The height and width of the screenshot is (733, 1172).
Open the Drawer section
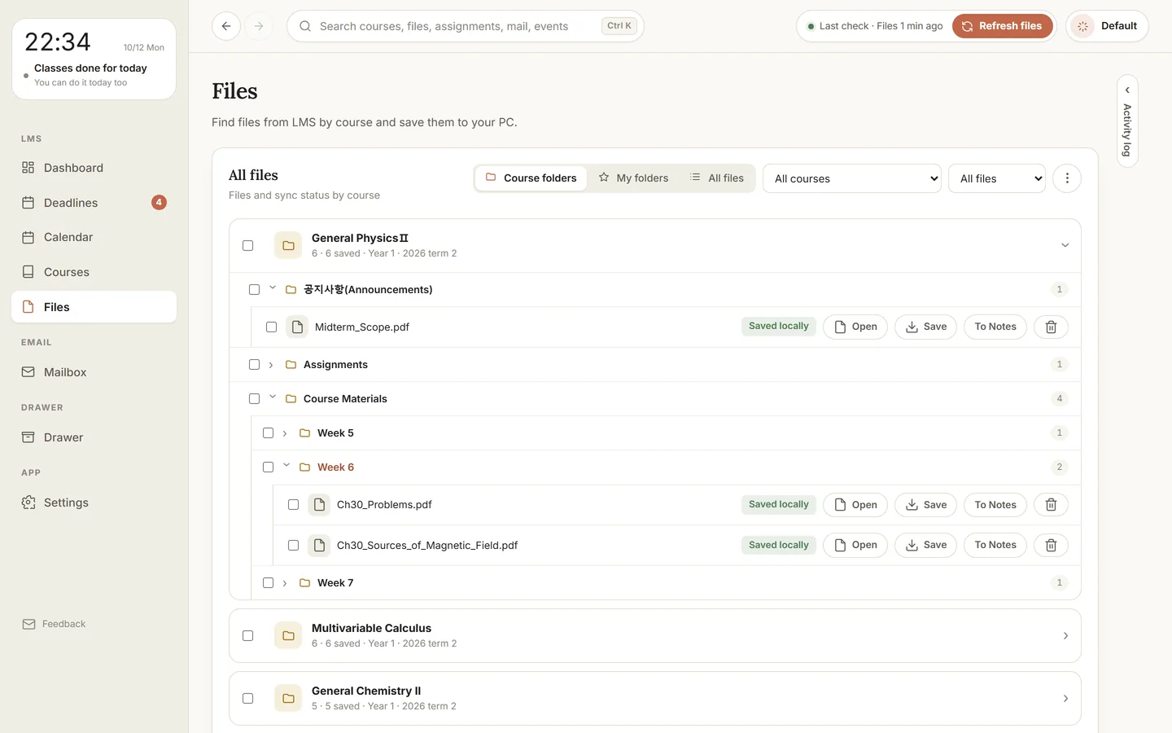[x=94, y=437]
